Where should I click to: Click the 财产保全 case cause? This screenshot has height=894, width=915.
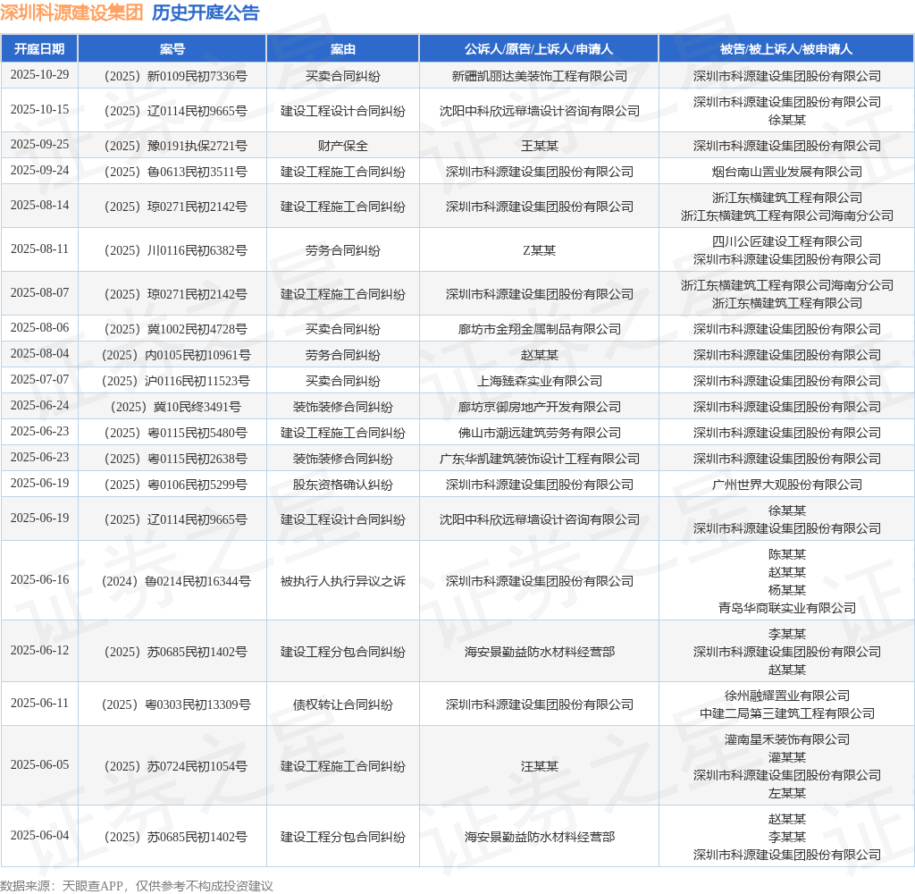tap(342, 146)
